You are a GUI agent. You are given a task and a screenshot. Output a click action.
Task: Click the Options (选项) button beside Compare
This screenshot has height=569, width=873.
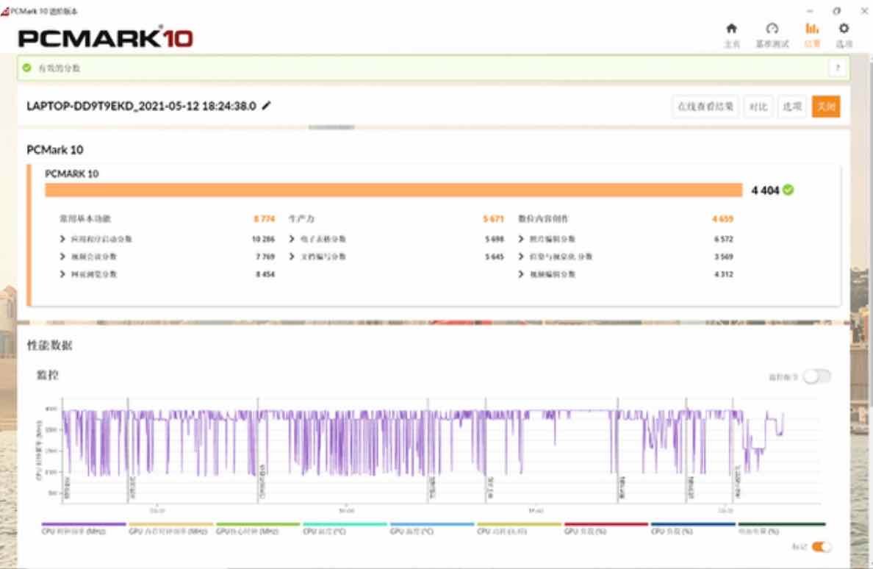pyautogui.click(x=791, y=107)
